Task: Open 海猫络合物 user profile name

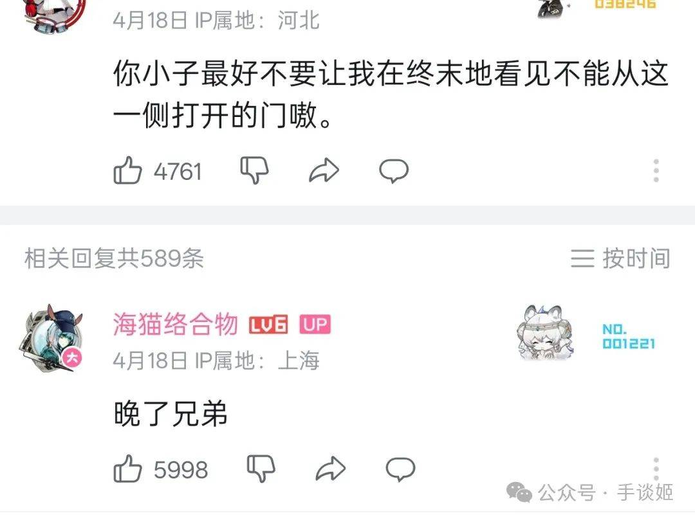Action: click(x=176, y=325)
